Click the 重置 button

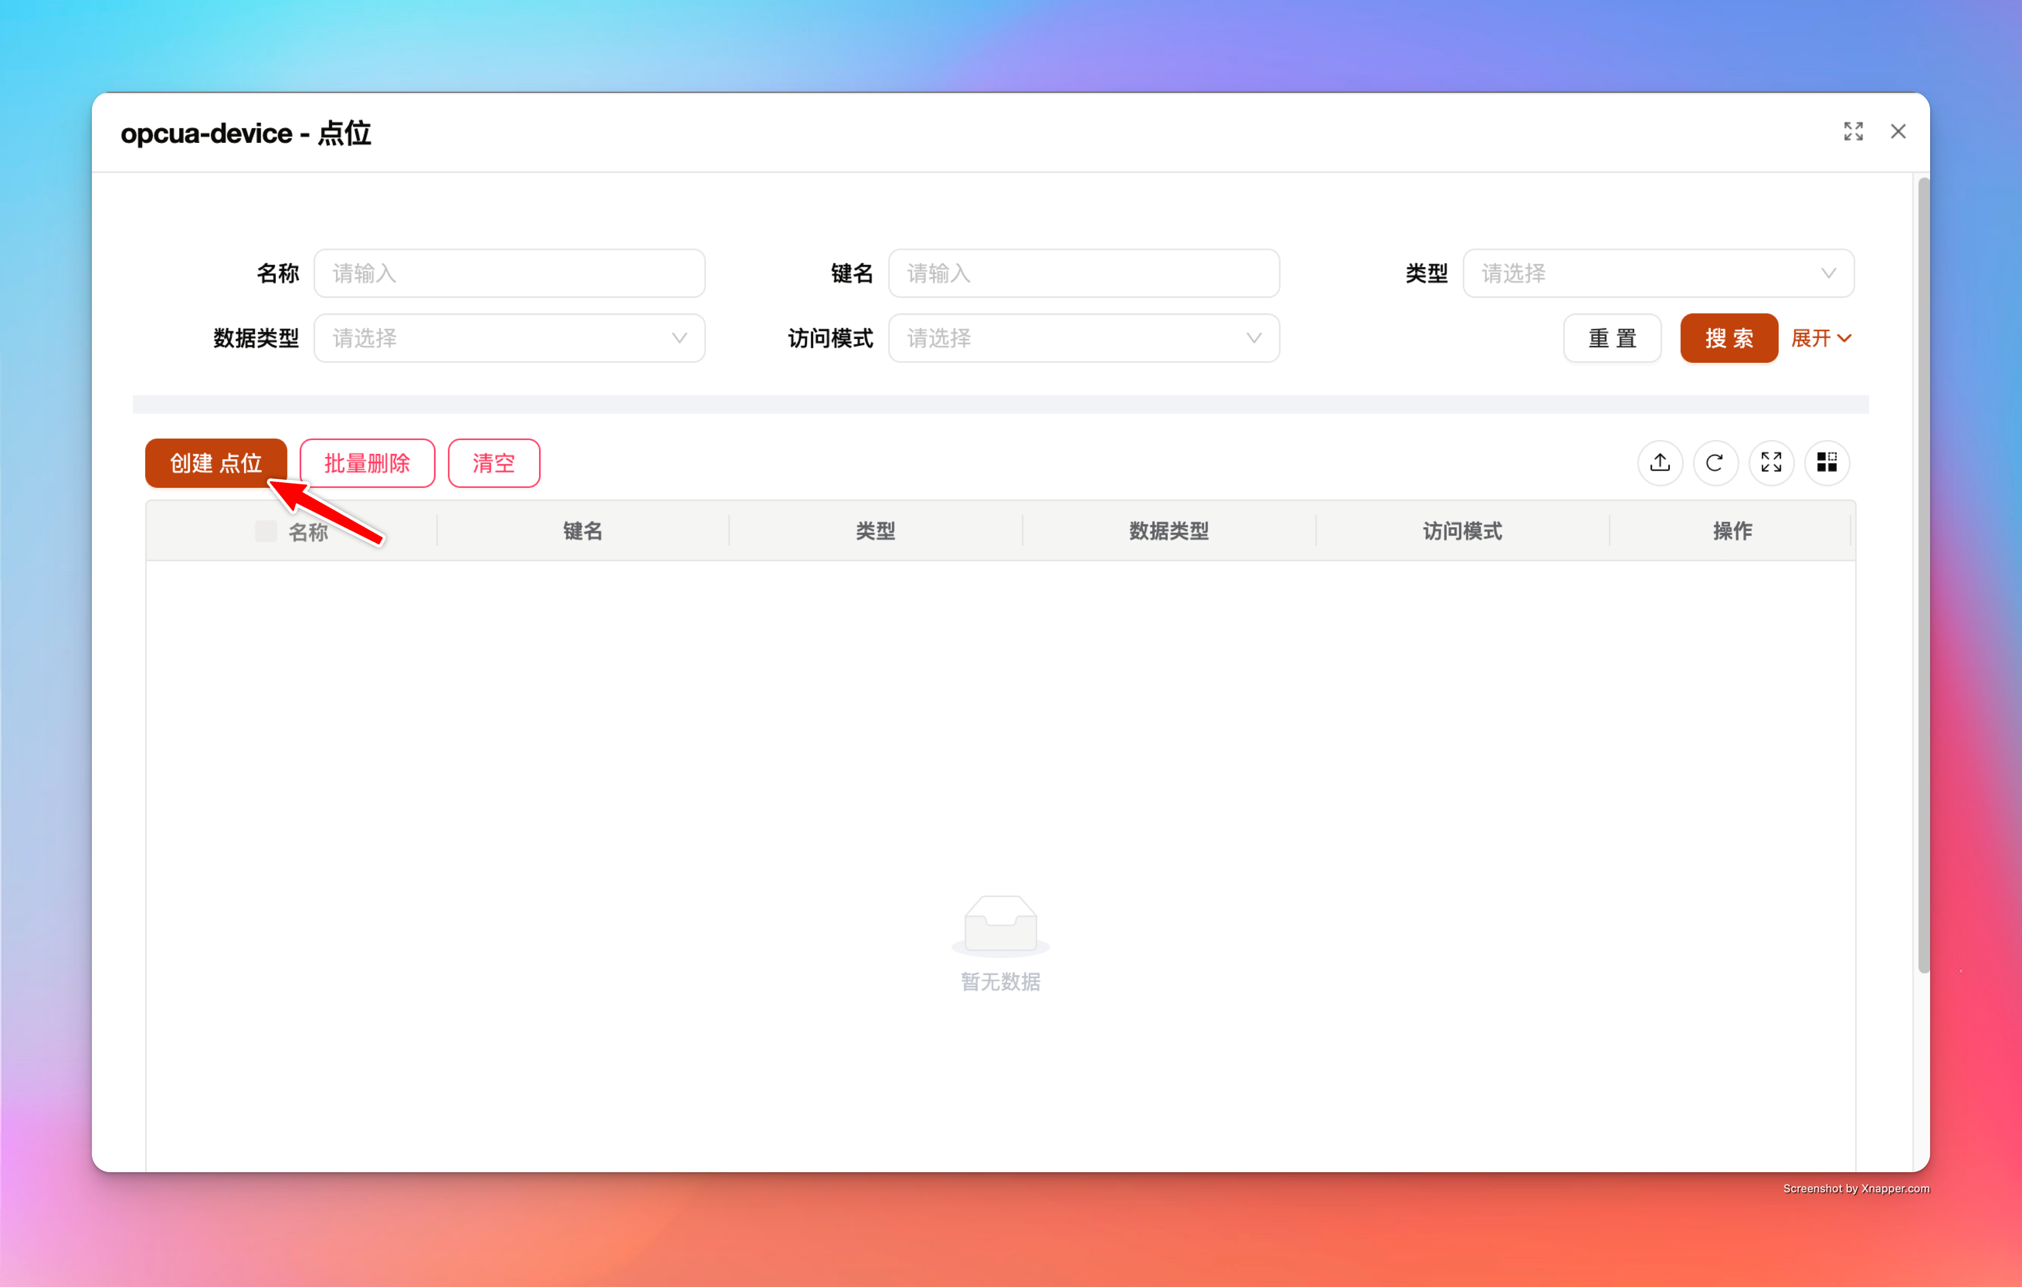[1611, 339]
